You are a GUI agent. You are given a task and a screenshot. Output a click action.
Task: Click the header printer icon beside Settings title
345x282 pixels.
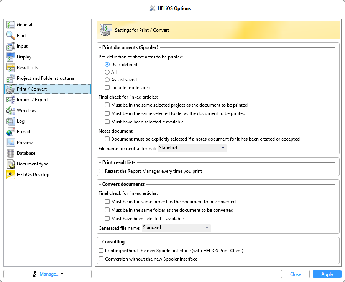pyautogui.click(x=106, y=30)
